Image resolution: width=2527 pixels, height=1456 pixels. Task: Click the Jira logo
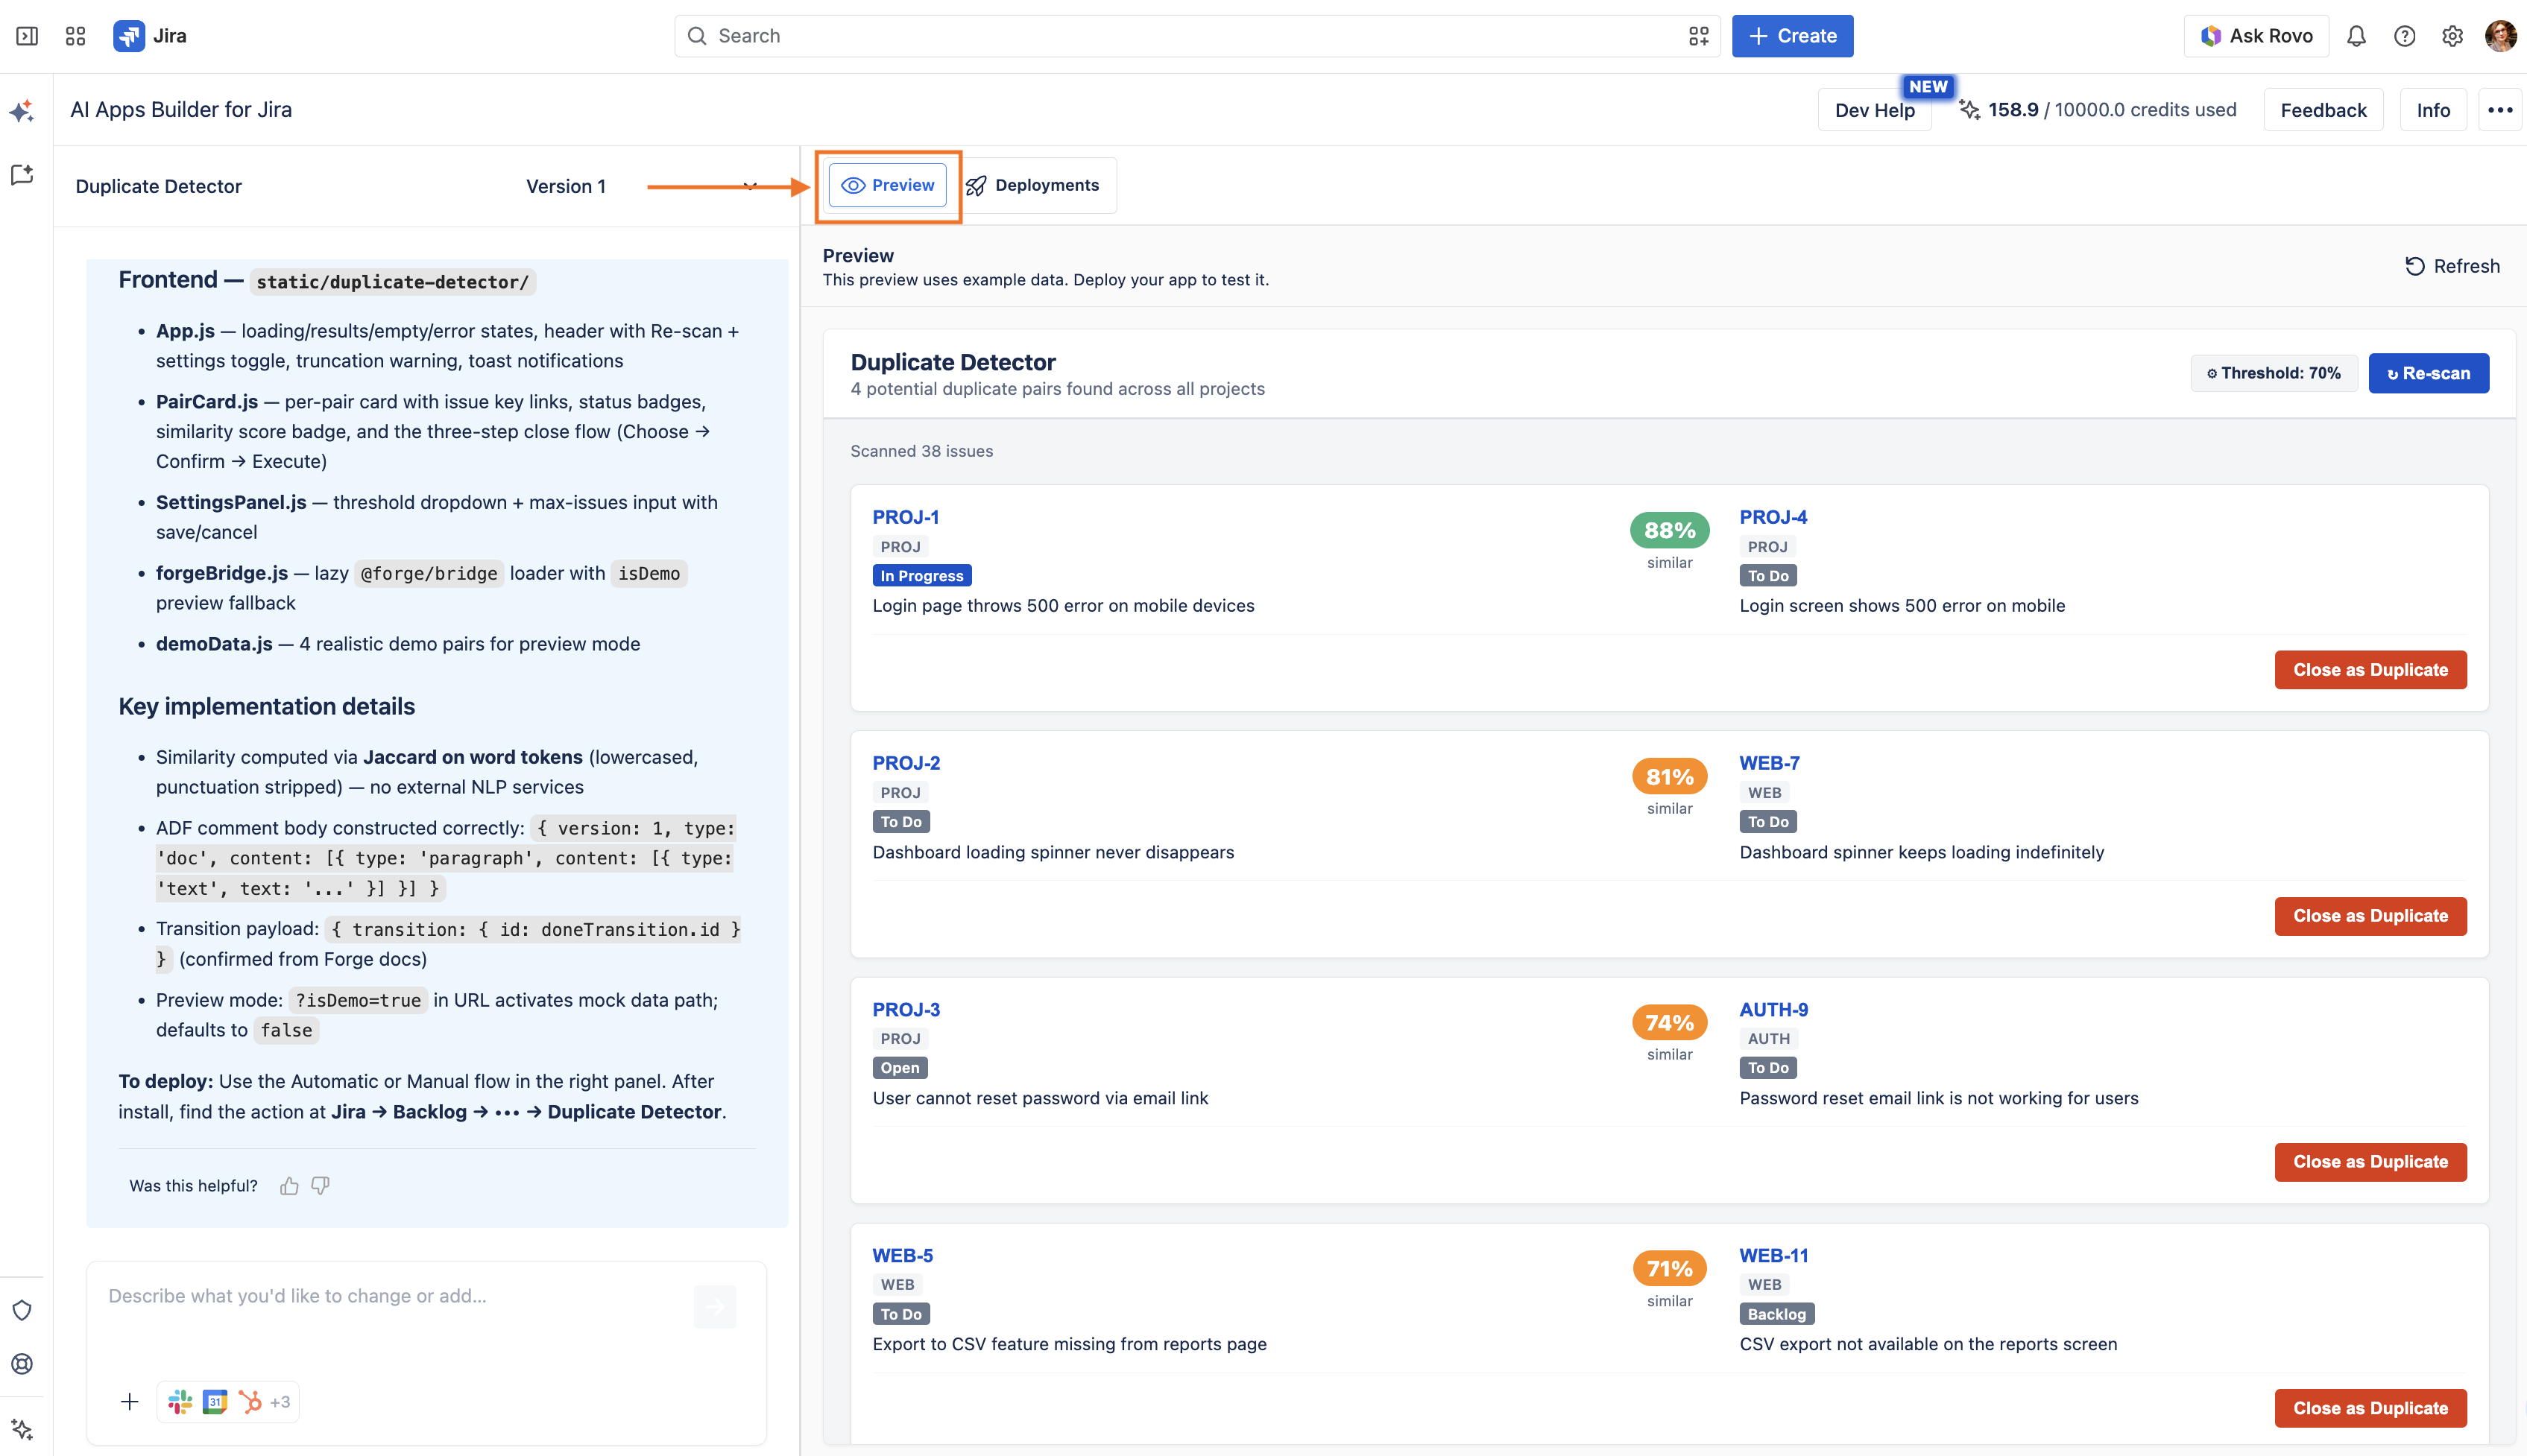(x=150, y=36)
